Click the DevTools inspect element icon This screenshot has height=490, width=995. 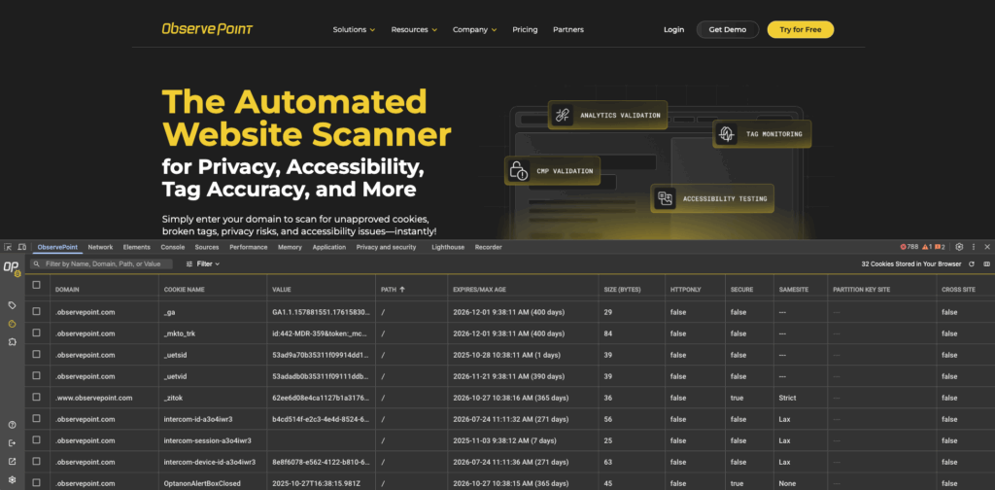[x=8, y=248]
